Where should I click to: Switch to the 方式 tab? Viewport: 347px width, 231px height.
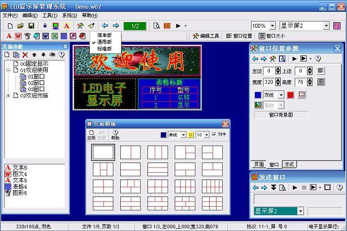pyautogui.click(x=289, y=164)
